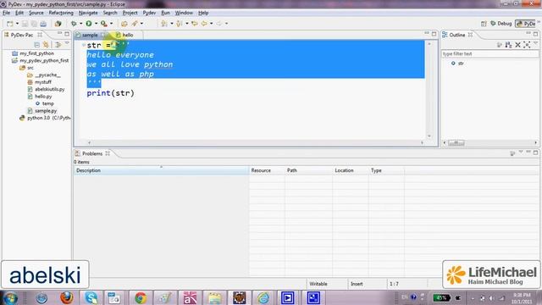The width and height of the screenshot is (542, 305).
Task: Open the Run menu
Action: coord(166,13)
